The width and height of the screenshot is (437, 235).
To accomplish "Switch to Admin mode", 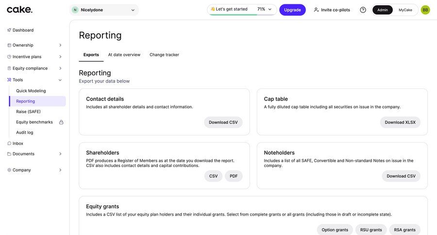I will 383,10.
